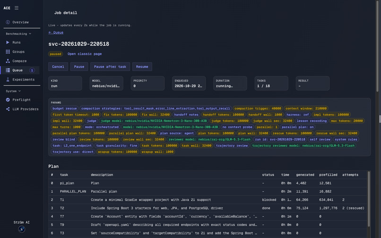
Task: Click the Preflight checkmark icon
Action: 8,100
